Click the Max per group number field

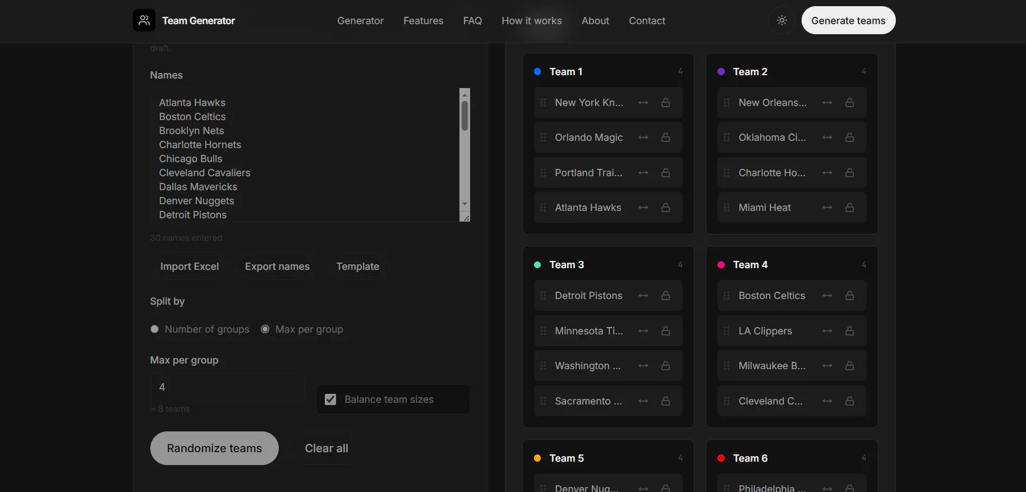(227, 387)
